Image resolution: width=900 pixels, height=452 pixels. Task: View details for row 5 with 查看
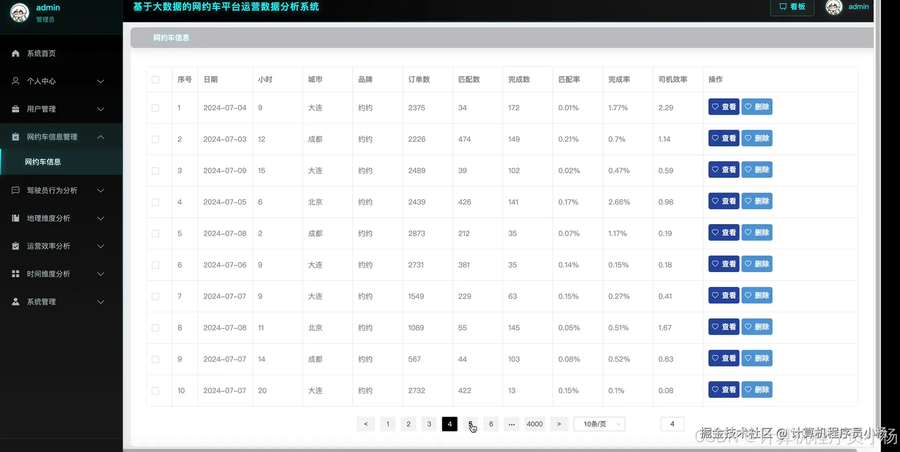tap(724, 232)
